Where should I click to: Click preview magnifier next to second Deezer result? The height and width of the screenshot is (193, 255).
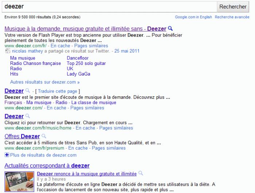27,91
